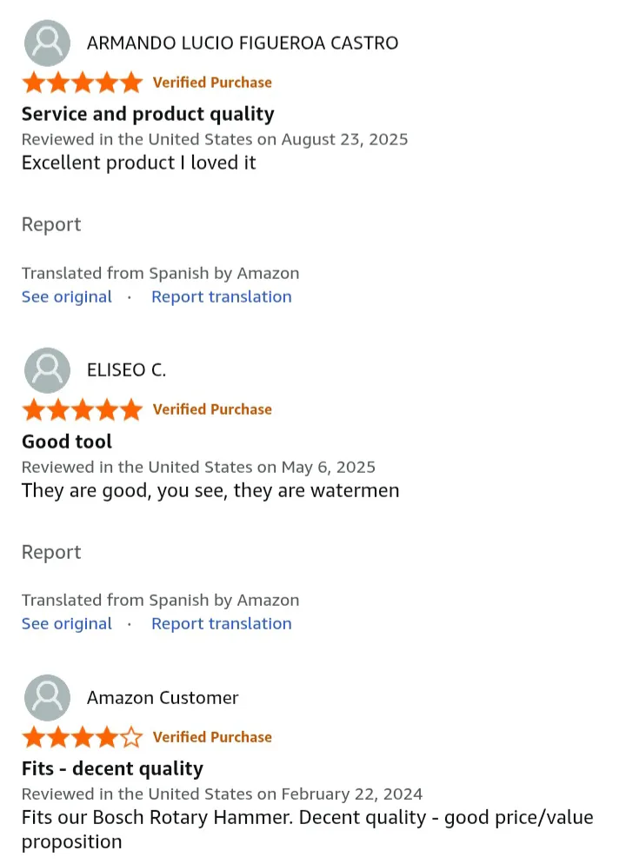See original Spanish text of Armando's review
The height and width of the screenshot is (864, 626).
pos(67,296)
